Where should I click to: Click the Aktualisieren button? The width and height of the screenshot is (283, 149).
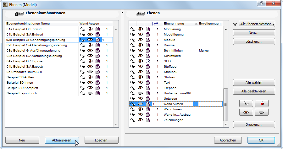[62, 140]
